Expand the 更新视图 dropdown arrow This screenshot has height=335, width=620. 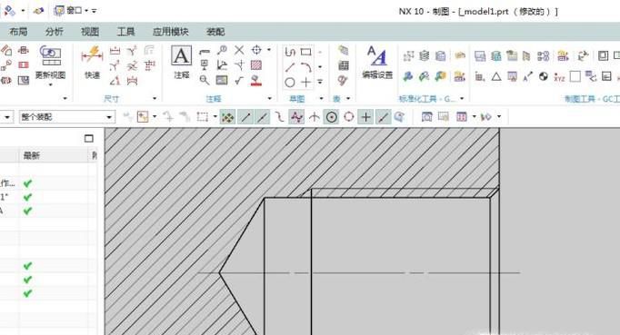(x=50, y=84)
